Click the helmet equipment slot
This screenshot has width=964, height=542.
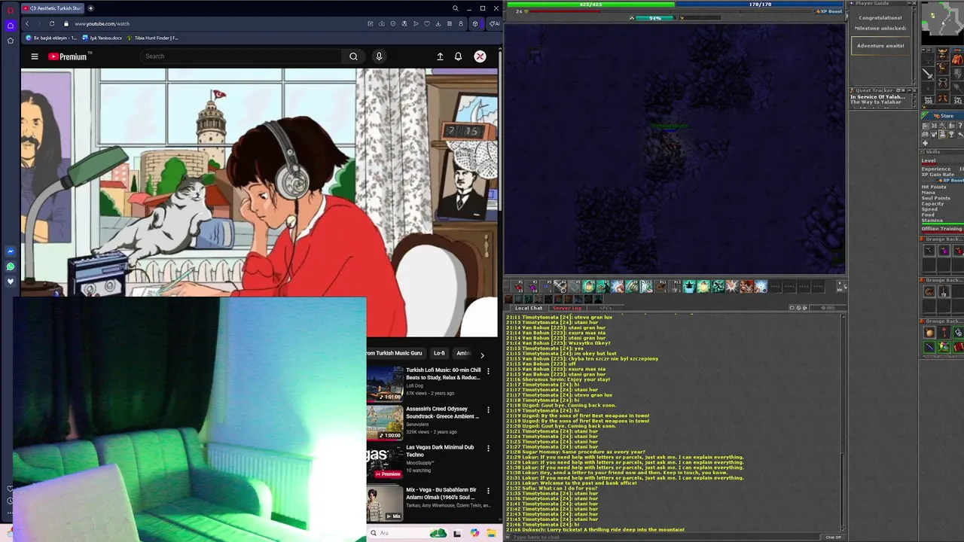pyautogui.click(x=943, y=54)
